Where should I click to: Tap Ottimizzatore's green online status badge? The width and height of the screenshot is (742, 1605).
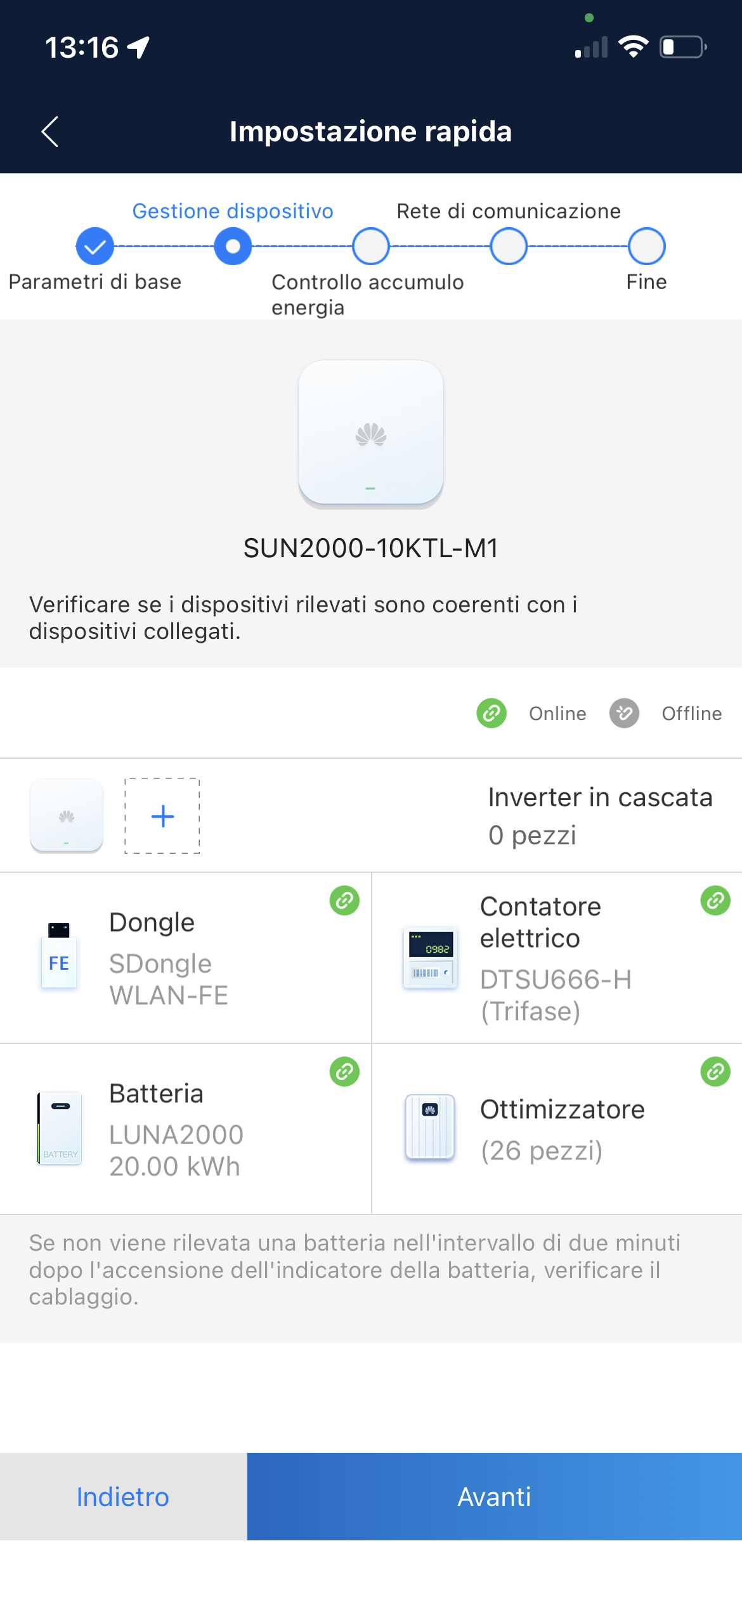pyautogui.click(x=715, y=1071)
